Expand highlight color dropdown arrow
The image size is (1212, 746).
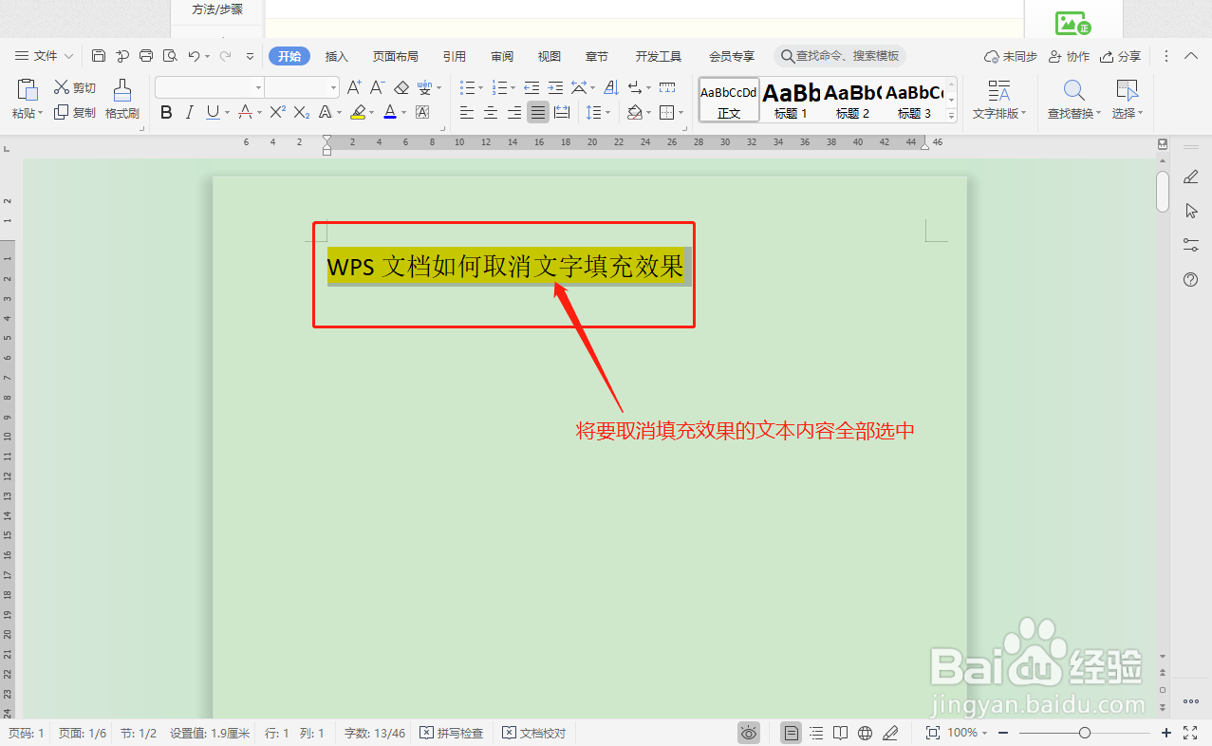click(x=372, y=113)
